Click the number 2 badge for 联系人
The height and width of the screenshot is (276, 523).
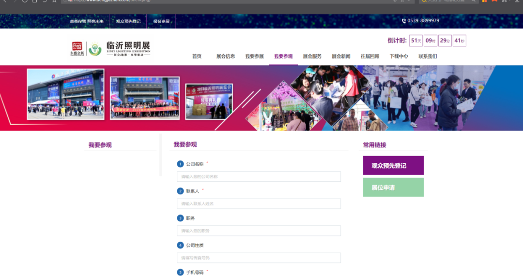click(180, 191)
